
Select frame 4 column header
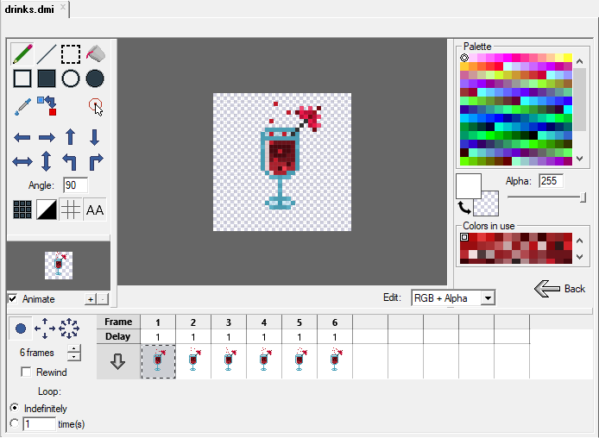tap(264, 322)
